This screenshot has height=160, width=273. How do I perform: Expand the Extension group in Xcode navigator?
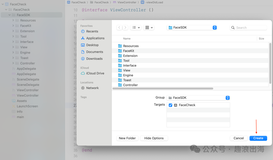pos(13,31)
